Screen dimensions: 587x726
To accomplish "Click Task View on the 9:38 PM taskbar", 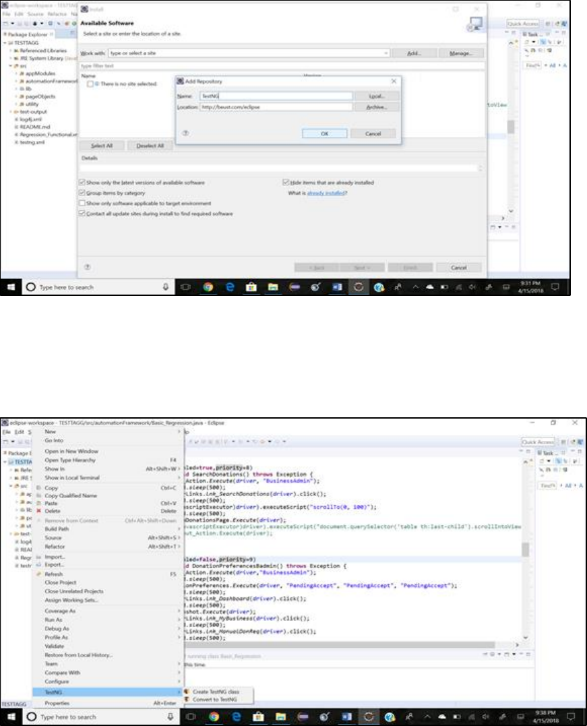I will (x=190, y=717).
